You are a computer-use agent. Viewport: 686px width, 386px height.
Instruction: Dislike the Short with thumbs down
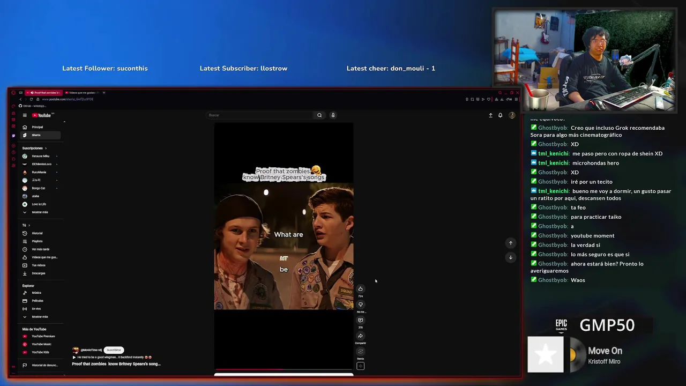(x=360, y=305)
